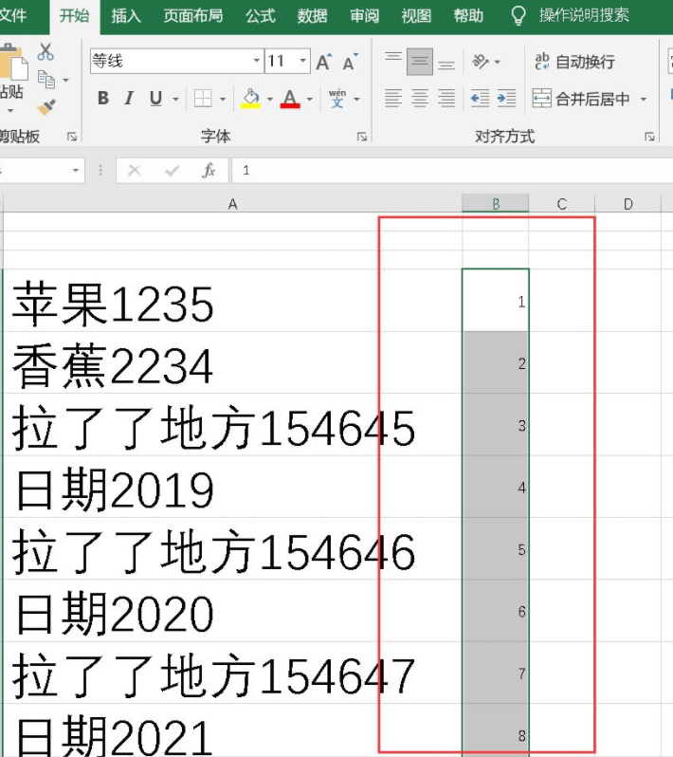Open Name Box dropdown arrow
673x757 pixels.
(x=76, y=171)
